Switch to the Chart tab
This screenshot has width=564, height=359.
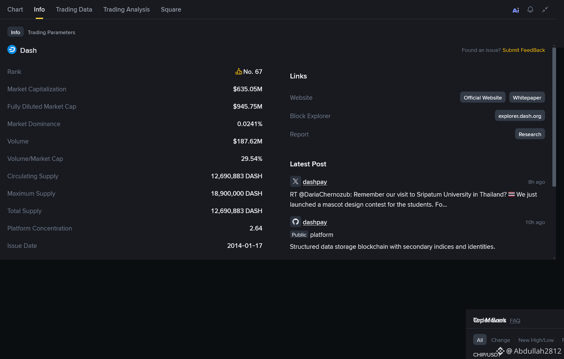click(15, 9)
